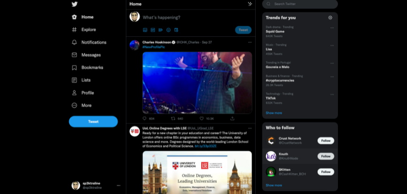Open Notifications in sidebar

(x=89, y=42)
